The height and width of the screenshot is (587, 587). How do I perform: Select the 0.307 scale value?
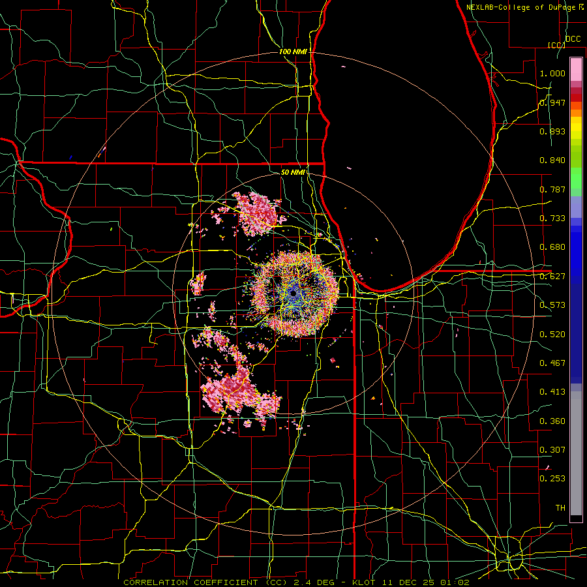(x=552, y=450)
